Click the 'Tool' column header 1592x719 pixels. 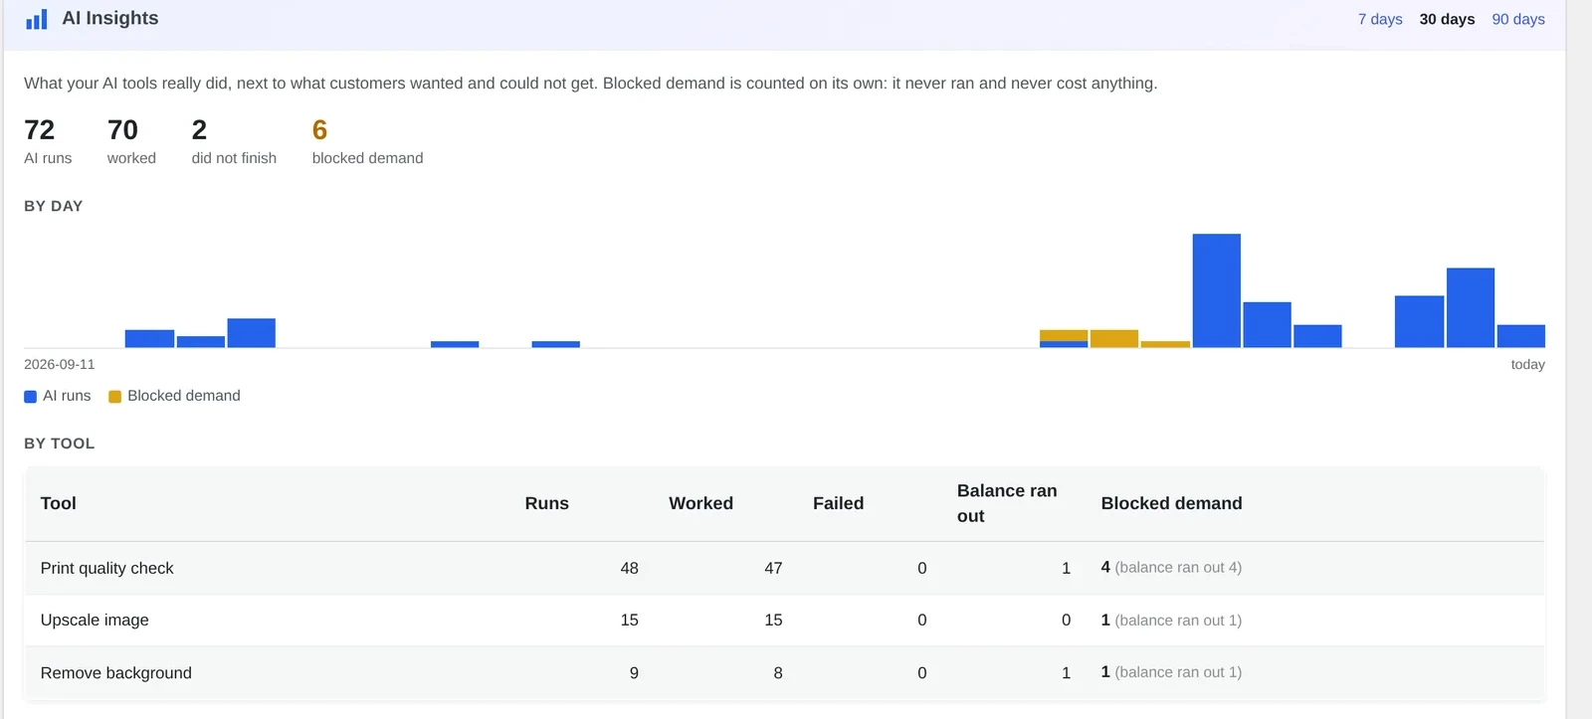[x=59, y=503]
